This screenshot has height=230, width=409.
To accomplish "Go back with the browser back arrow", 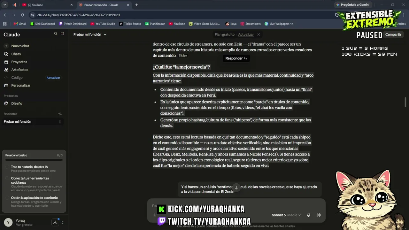I will (5, 15).
